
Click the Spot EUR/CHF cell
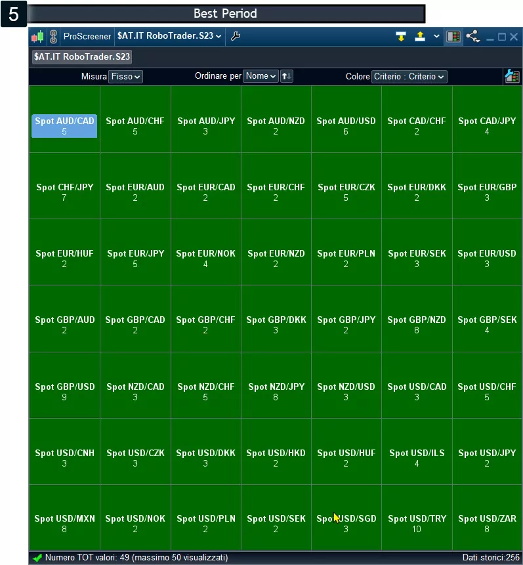[x=276, y=186]
